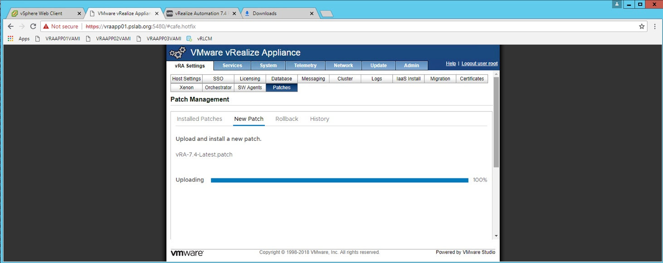
Task: Open the vRLCM bookmark
Action: 200,38
